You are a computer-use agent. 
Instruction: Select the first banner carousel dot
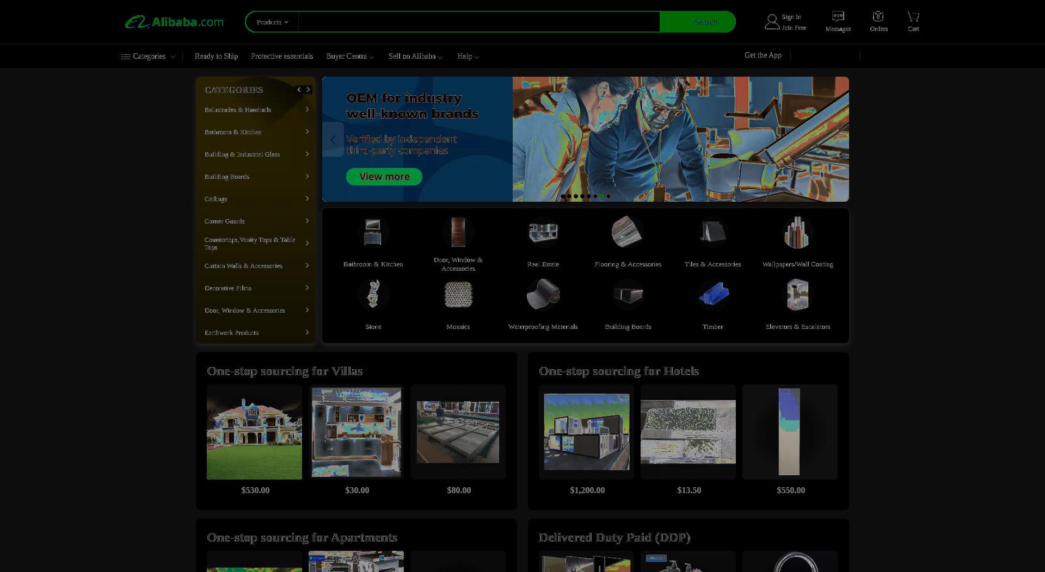click(563, 196)
